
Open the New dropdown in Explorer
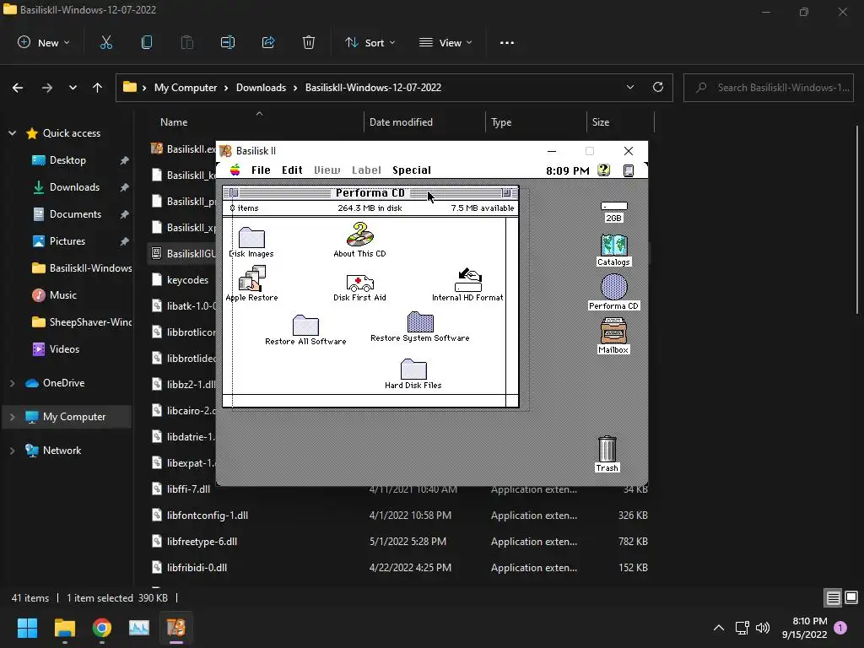click(44, 42)
